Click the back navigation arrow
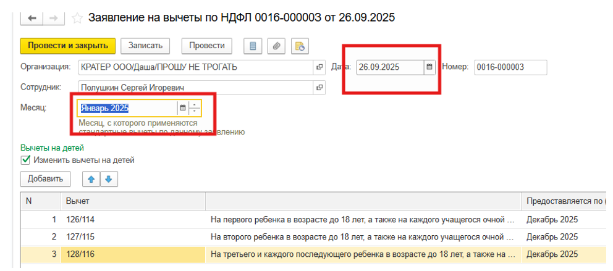This screenshot has height=271, width=613. [32, 19]
